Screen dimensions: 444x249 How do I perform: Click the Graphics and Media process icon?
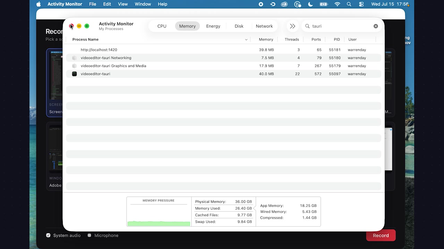(74, 66)
